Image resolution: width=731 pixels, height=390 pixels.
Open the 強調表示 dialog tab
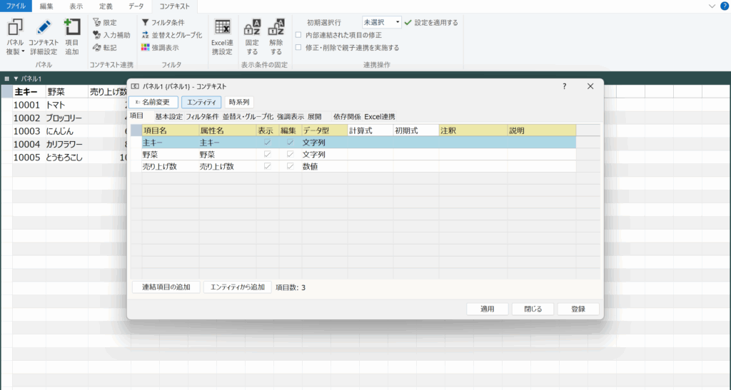tap(290, 117)
